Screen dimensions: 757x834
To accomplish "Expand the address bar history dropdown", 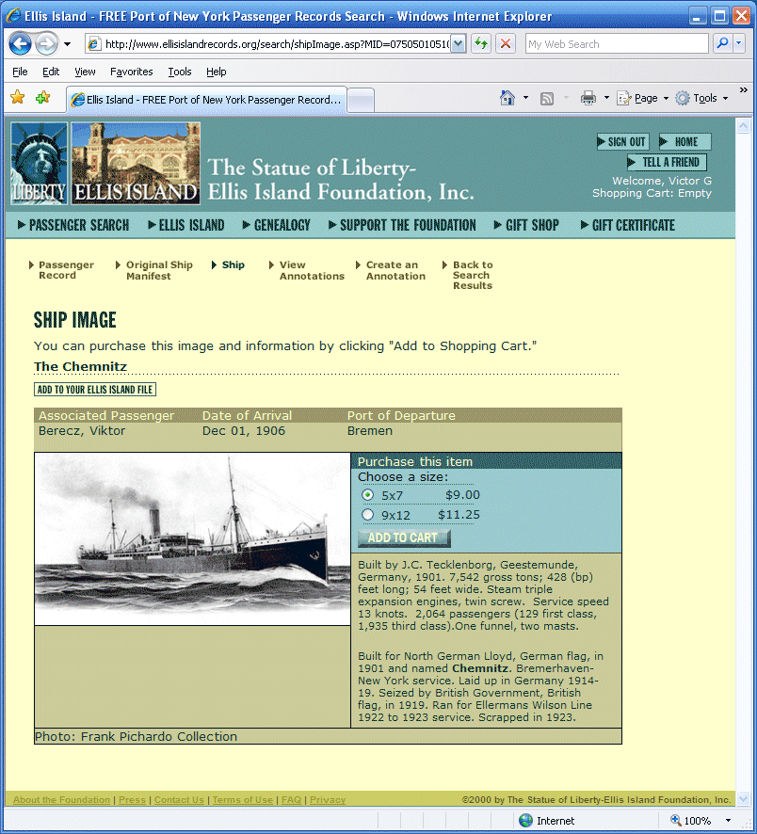I will 458,44.
